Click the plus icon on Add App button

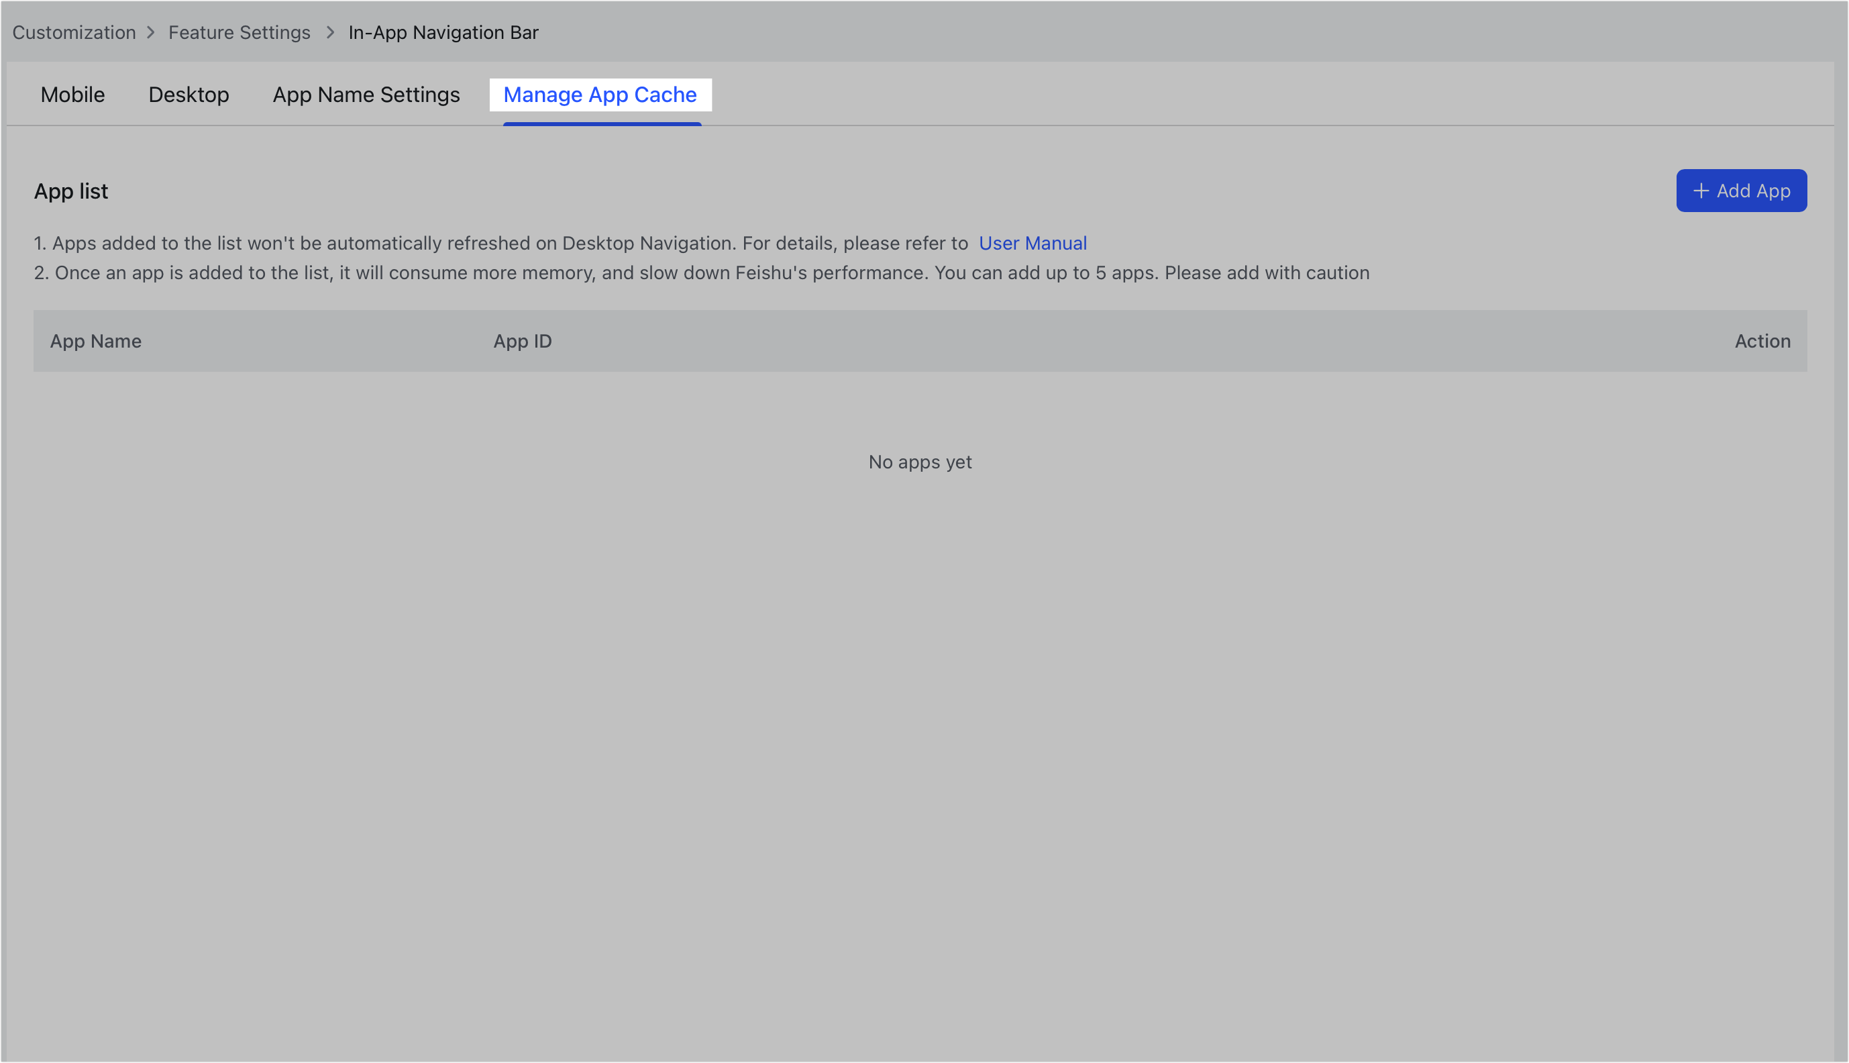coord(1701,190)
